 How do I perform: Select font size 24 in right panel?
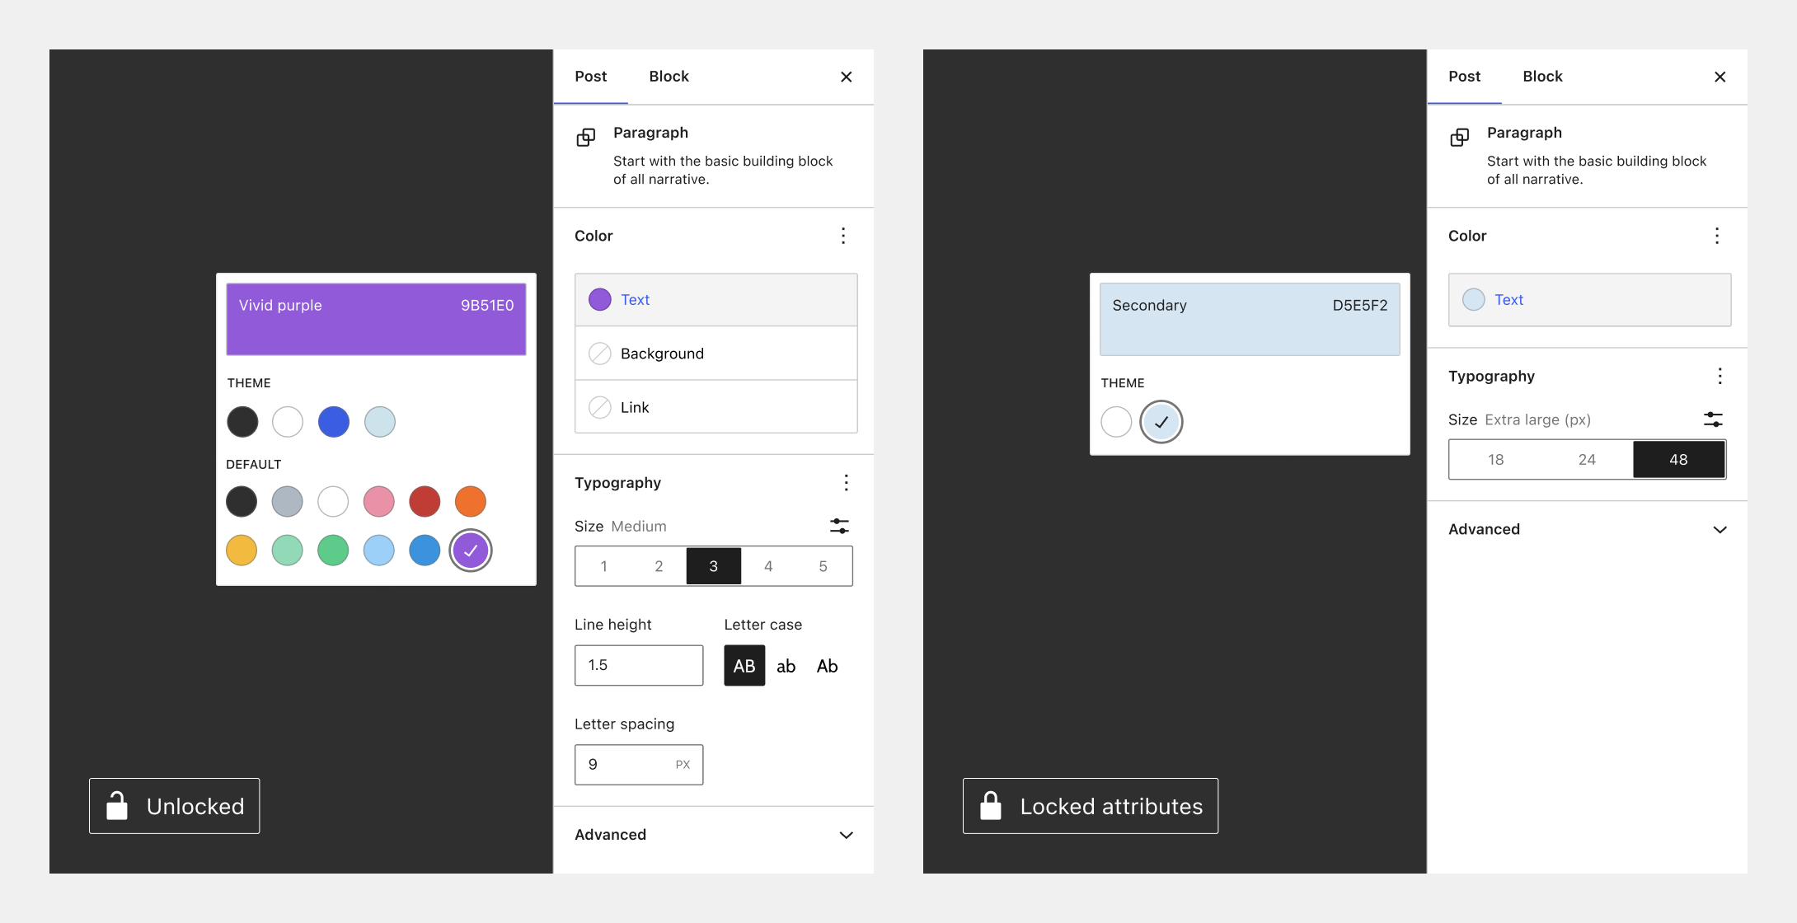click(x=1587, y=460)
